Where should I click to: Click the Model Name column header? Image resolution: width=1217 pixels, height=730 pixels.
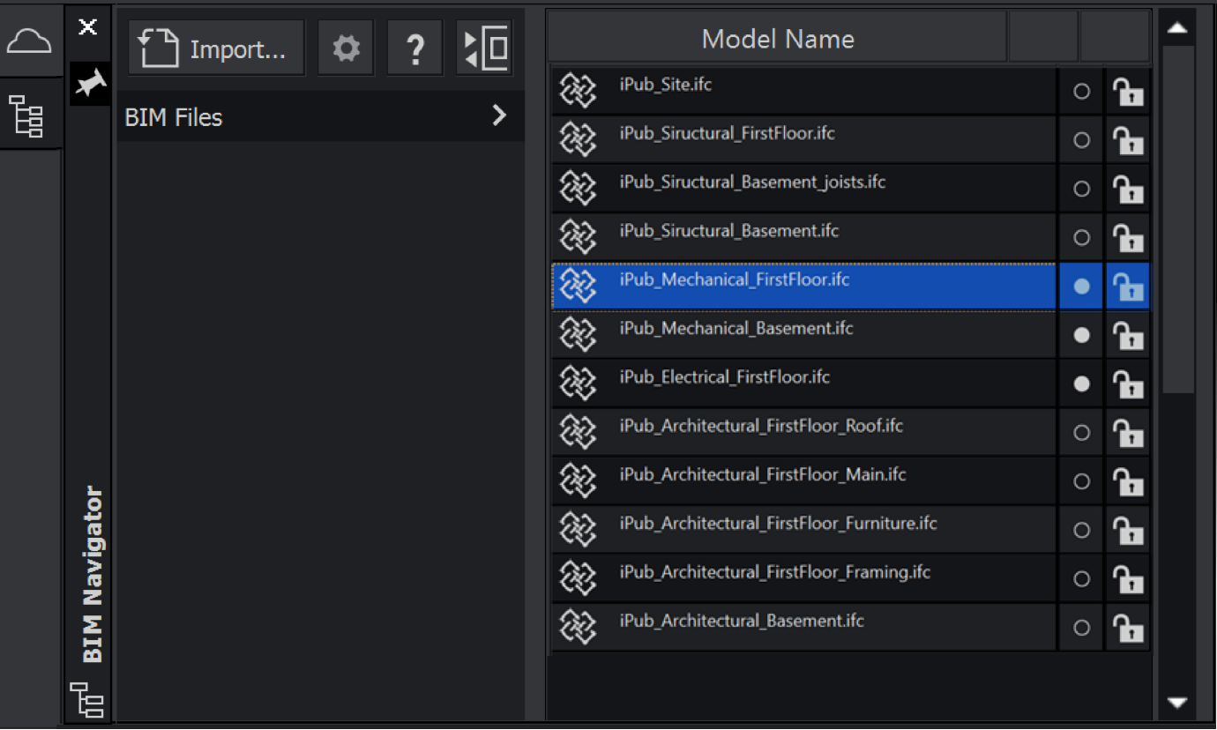(777, 39)
